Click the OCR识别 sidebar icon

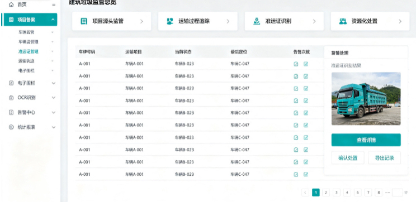(11, 98)
